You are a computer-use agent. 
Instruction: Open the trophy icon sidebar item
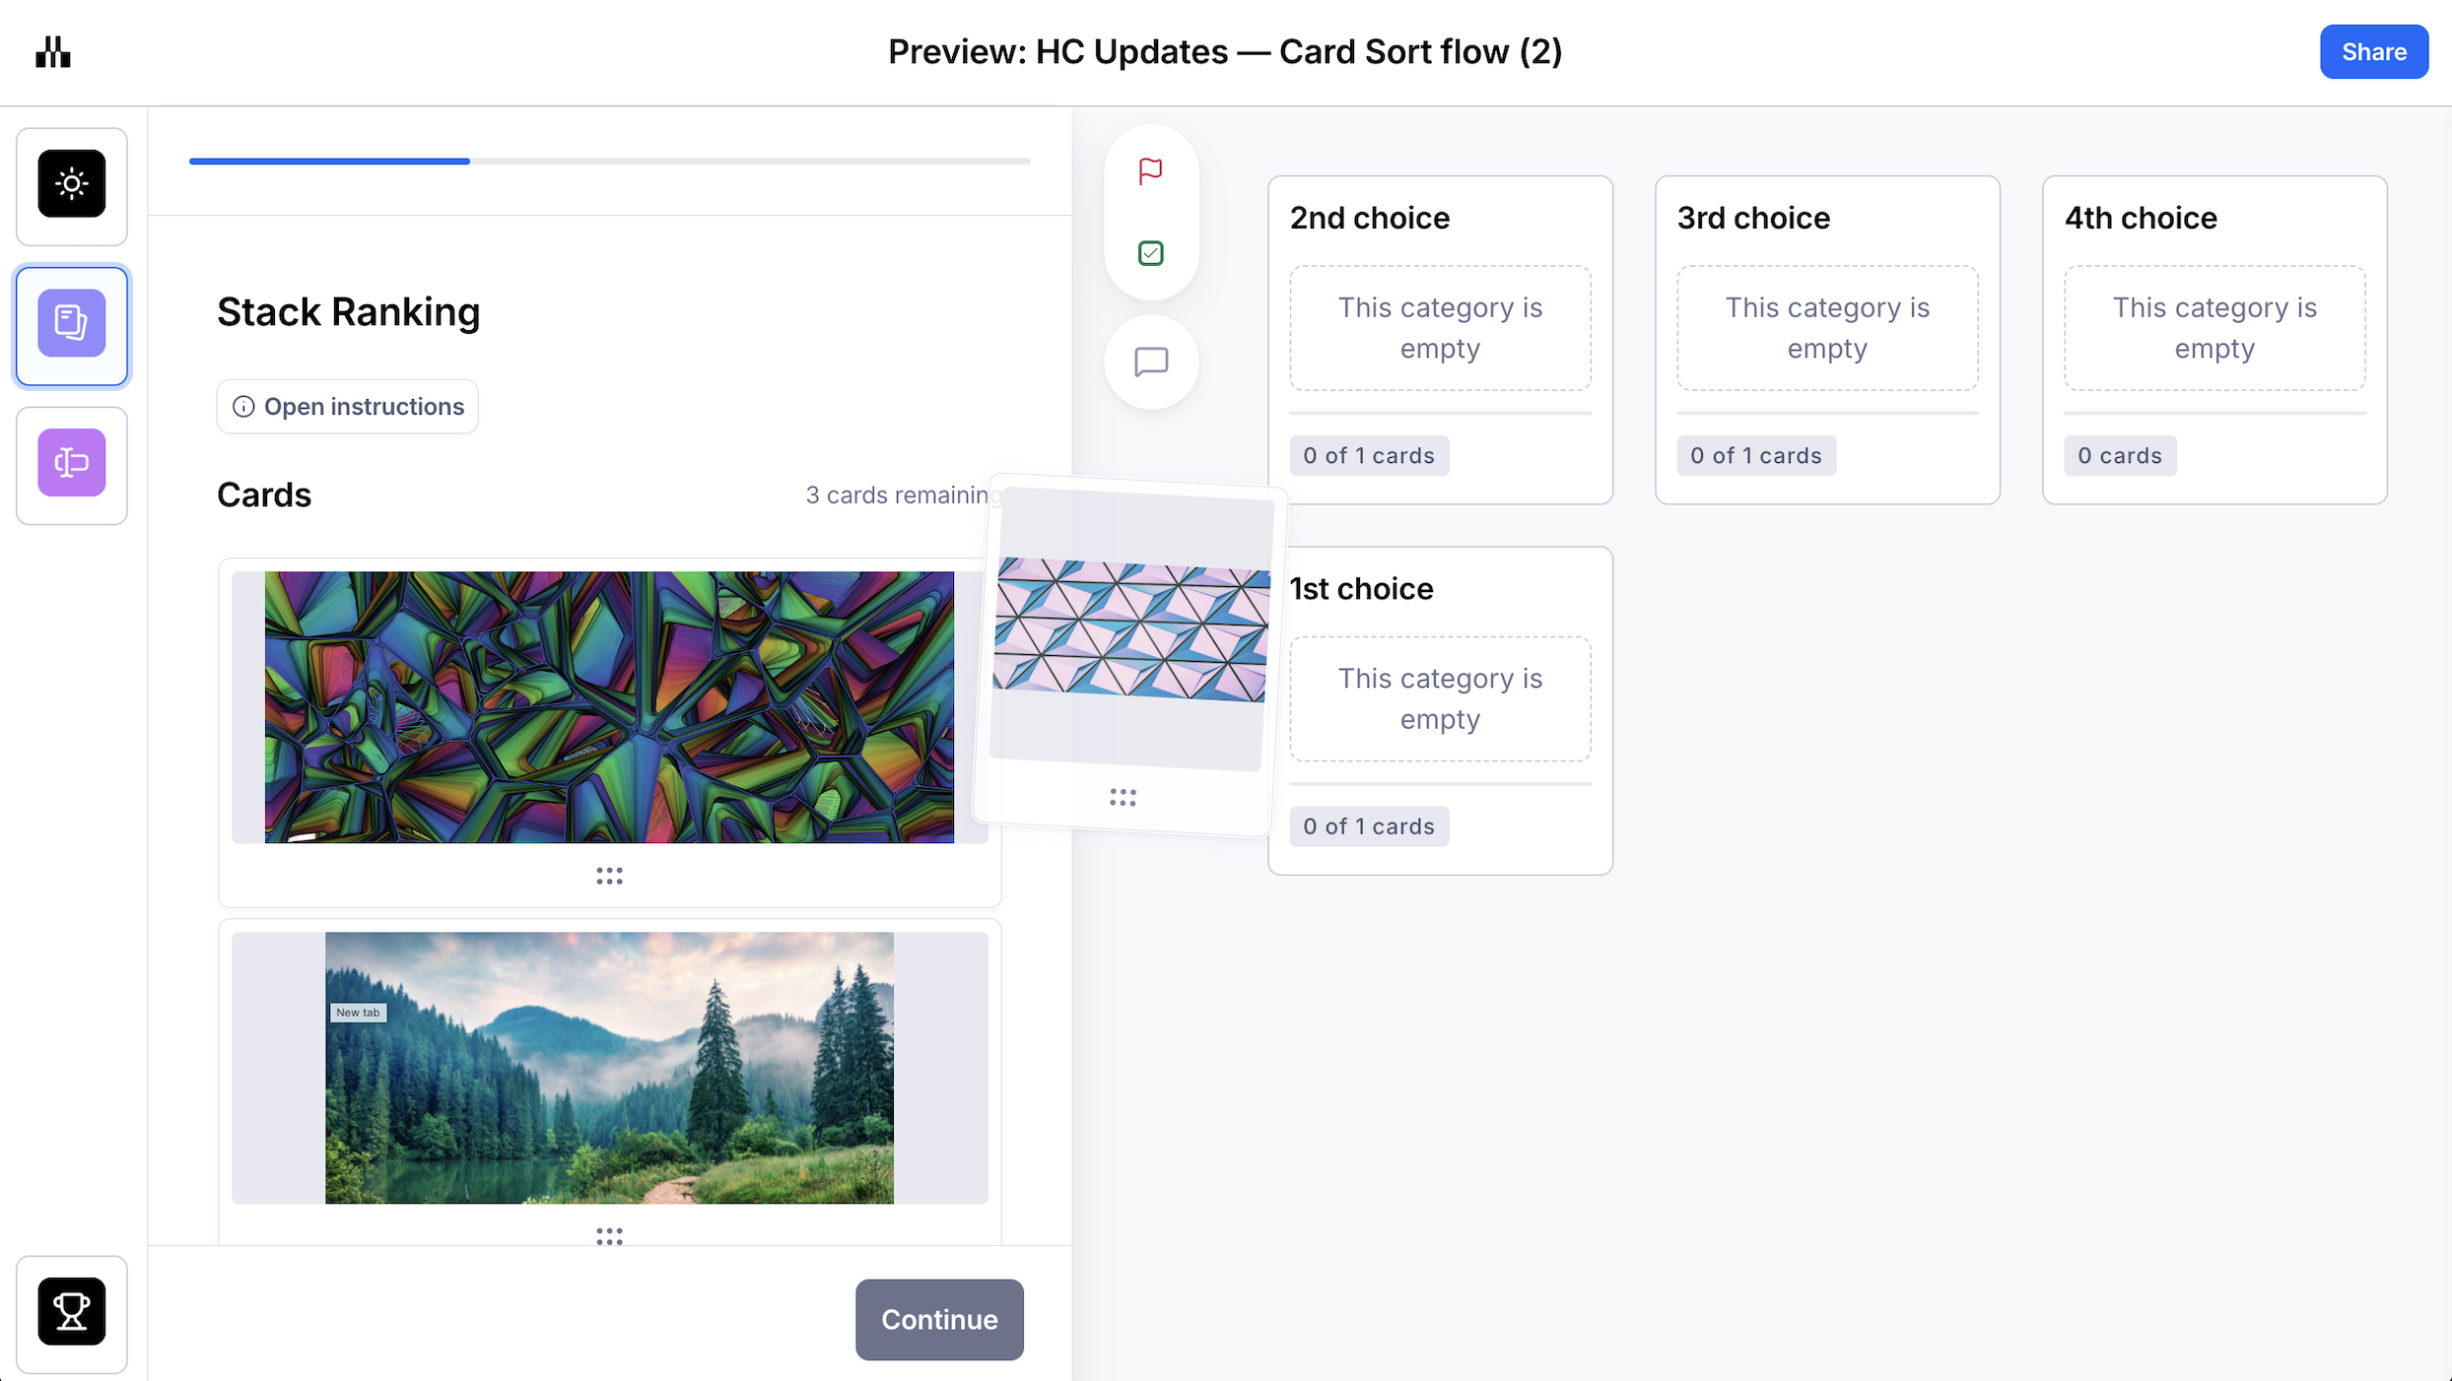(72, 1311)
